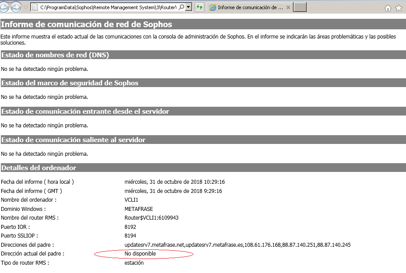This screenshot has width=406, height=273.
Task: Click 'No se ha detectado' text under DNS heading
Action: pos(44,69)
